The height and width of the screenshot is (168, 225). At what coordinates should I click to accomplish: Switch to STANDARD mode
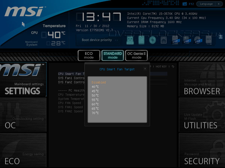(112, 55)
